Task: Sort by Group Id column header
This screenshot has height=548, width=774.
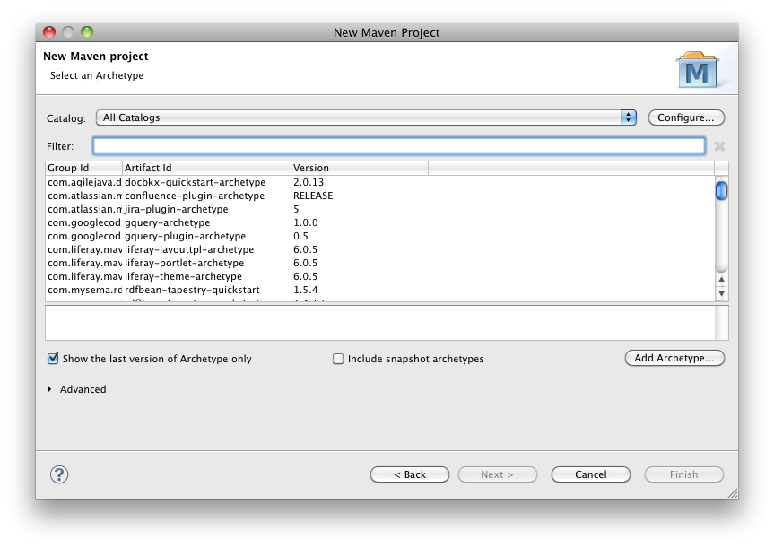Action: click(83, 168)
